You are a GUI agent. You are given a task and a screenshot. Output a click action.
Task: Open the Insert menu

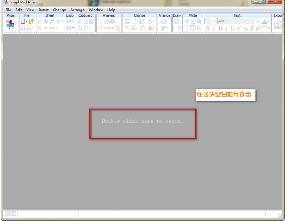(44, 10)
